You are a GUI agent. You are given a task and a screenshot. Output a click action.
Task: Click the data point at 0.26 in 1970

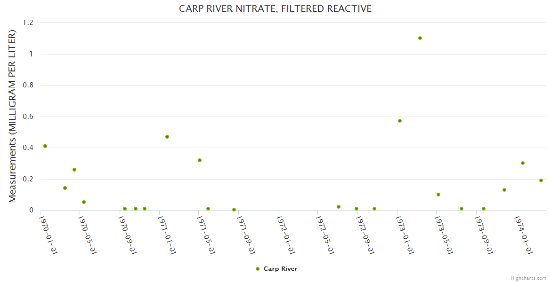pos(74,170)
